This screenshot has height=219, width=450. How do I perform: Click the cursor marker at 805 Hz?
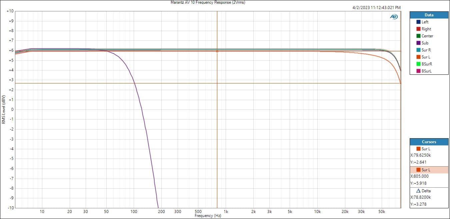[x=217, y=51]
